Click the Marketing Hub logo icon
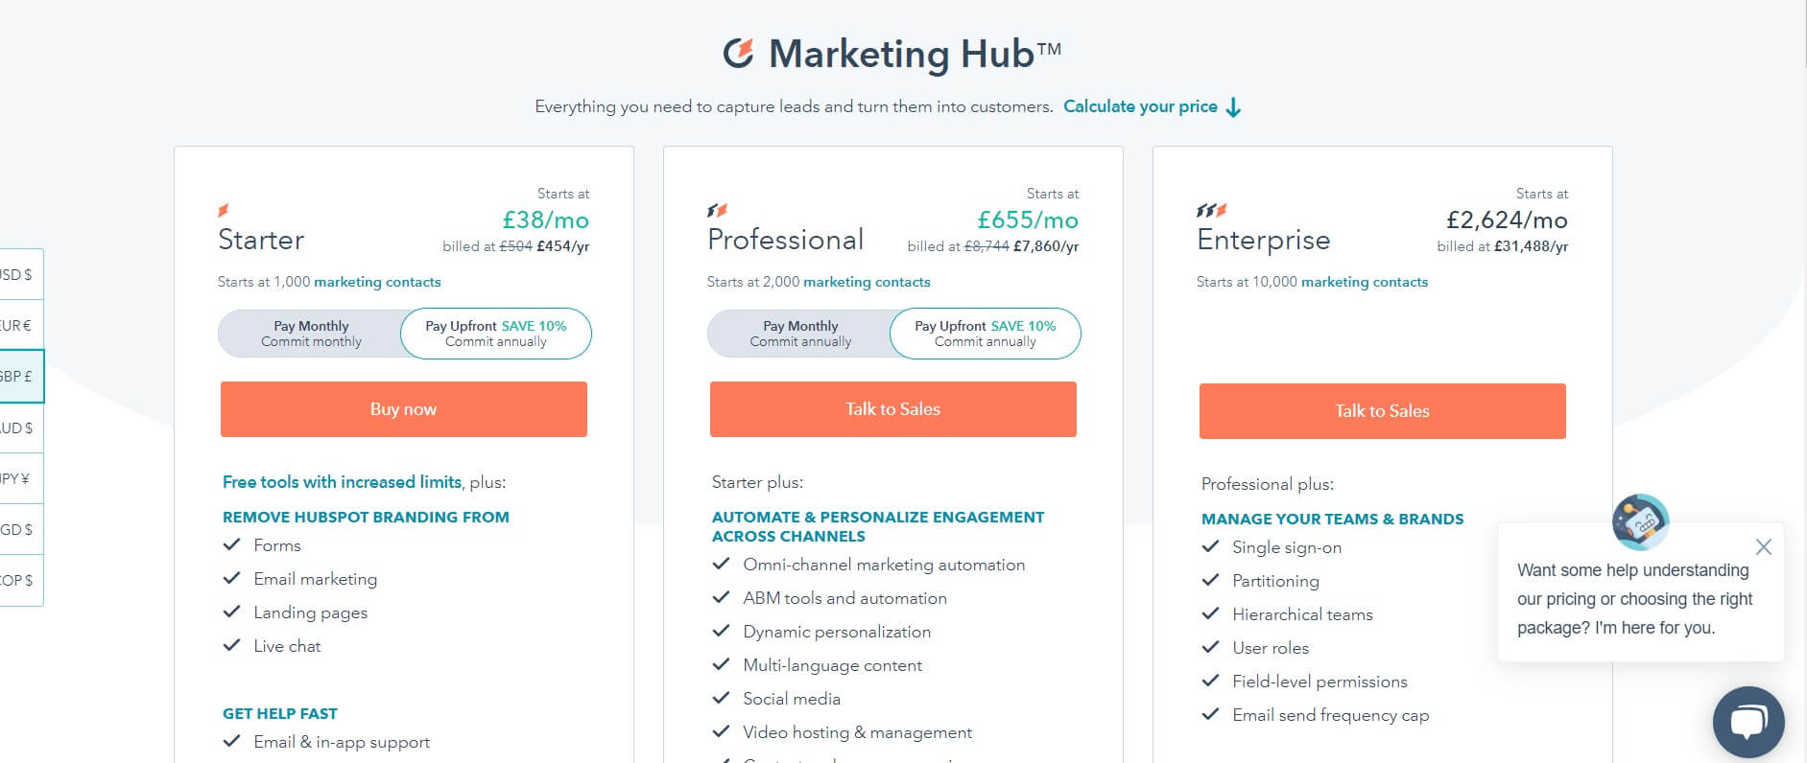The image size is (1807, 763). click(738, 53)
